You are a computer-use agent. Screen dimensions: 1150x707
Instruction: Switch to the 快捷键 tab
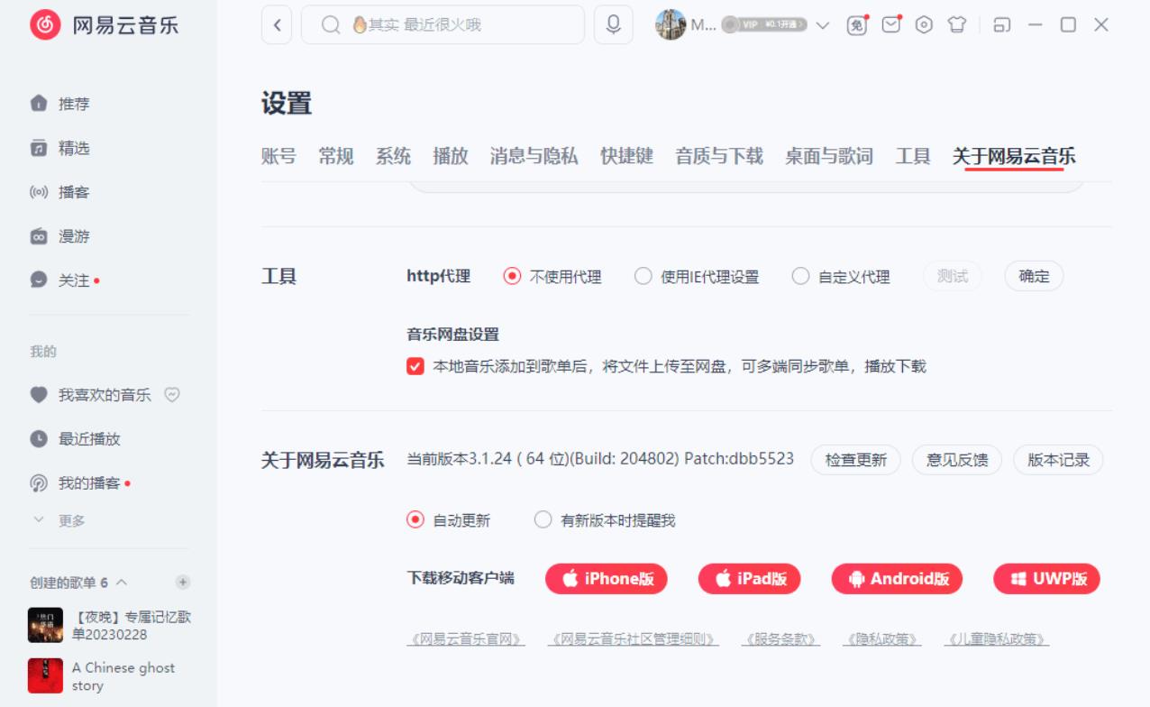627,156
